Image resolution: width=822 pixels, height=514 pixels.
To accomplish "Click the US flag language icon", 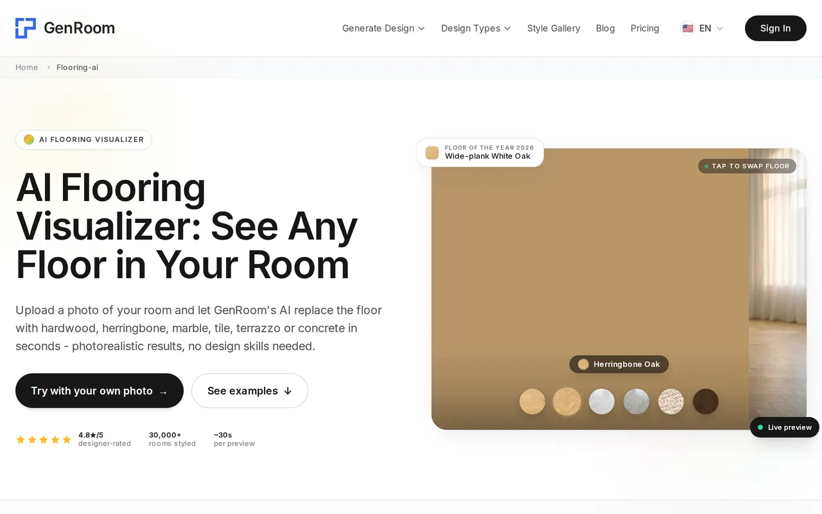I will click(688, 28).
